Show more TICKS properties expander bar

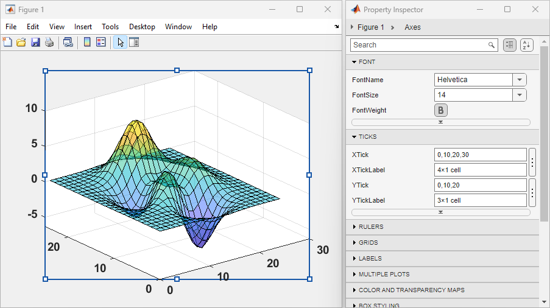click(441, 212)
